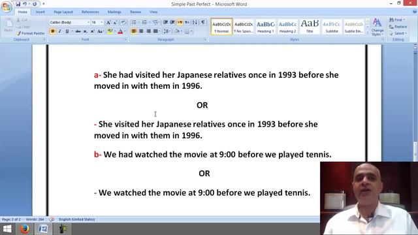418x235 pixels.
Task: Toggle Justify alignment
Action: [155, 31]
